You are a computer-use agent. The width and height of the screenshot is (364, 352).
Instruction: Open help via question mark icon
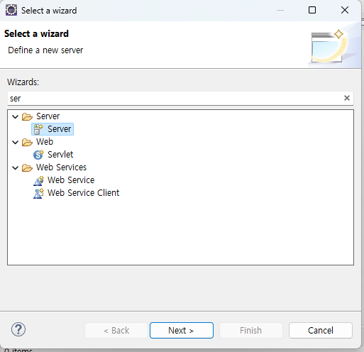click(18, 329)
